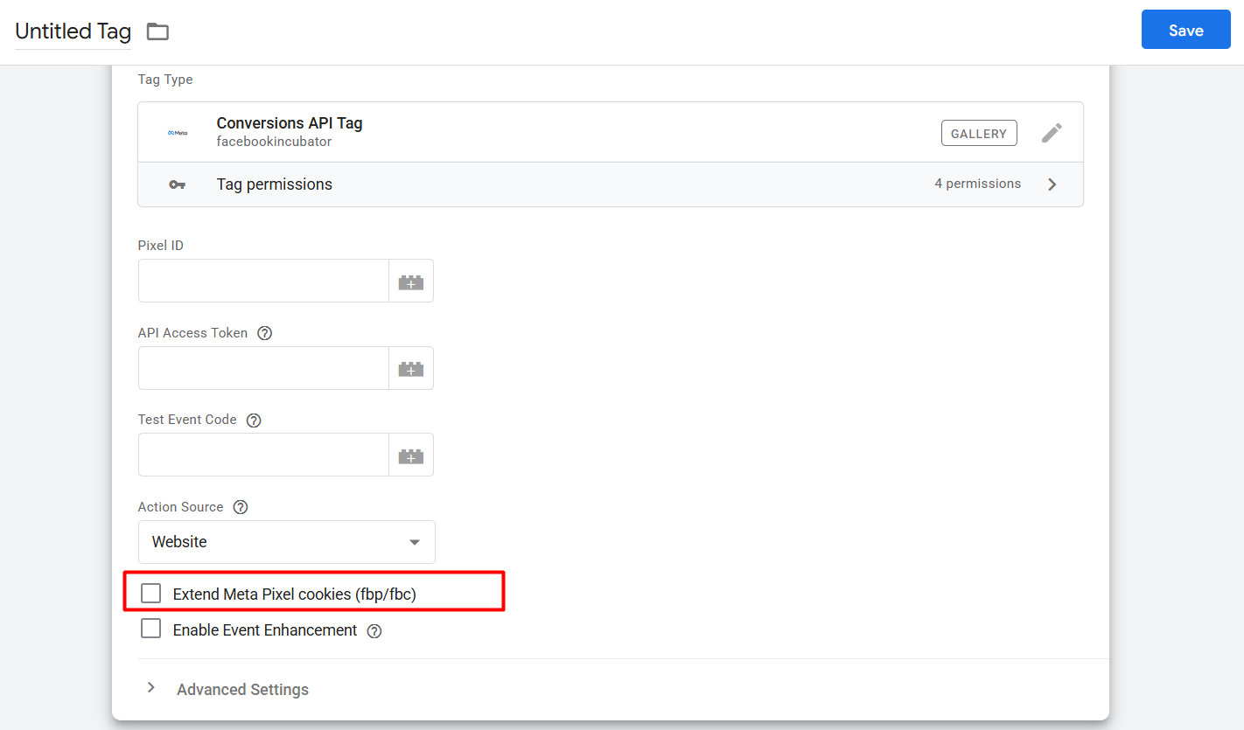Click the help icon beside Enable Event Enhancement
This screenshot has height=730, width=1244.
[374, 631]
